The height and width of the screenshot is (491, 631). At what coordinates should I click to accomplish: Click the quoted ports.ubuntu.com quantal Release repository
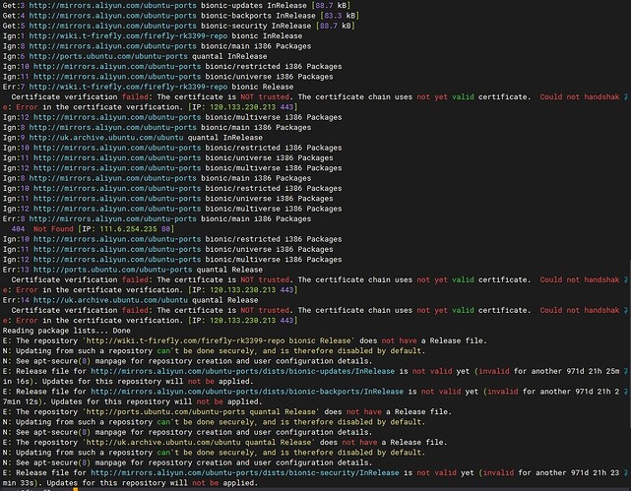tap(201, 411)
